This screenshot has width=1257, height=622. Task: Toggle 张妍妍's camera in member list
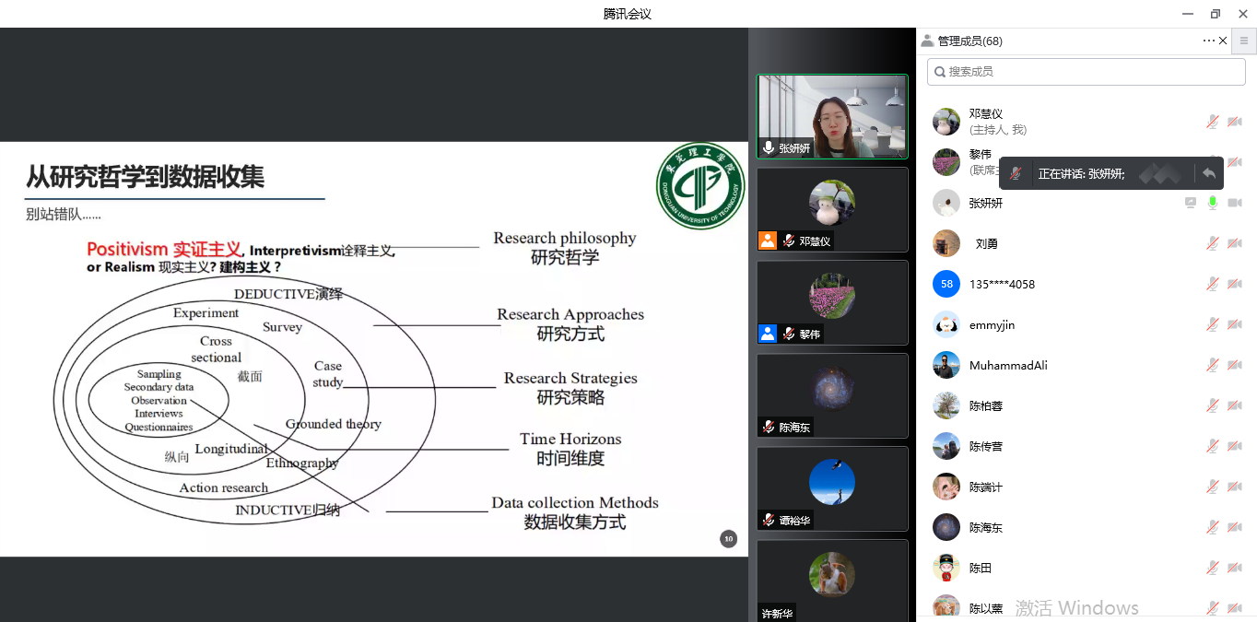click(x=1234, y=203)
